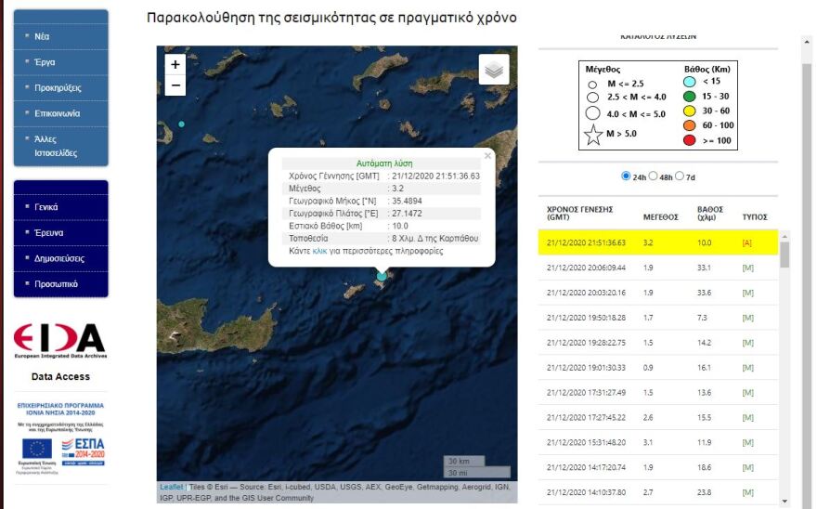Click the M <= 2.5 legend circle
This screenshot has width=817, height=509.
pyautogui.click(x=592, y=85)
